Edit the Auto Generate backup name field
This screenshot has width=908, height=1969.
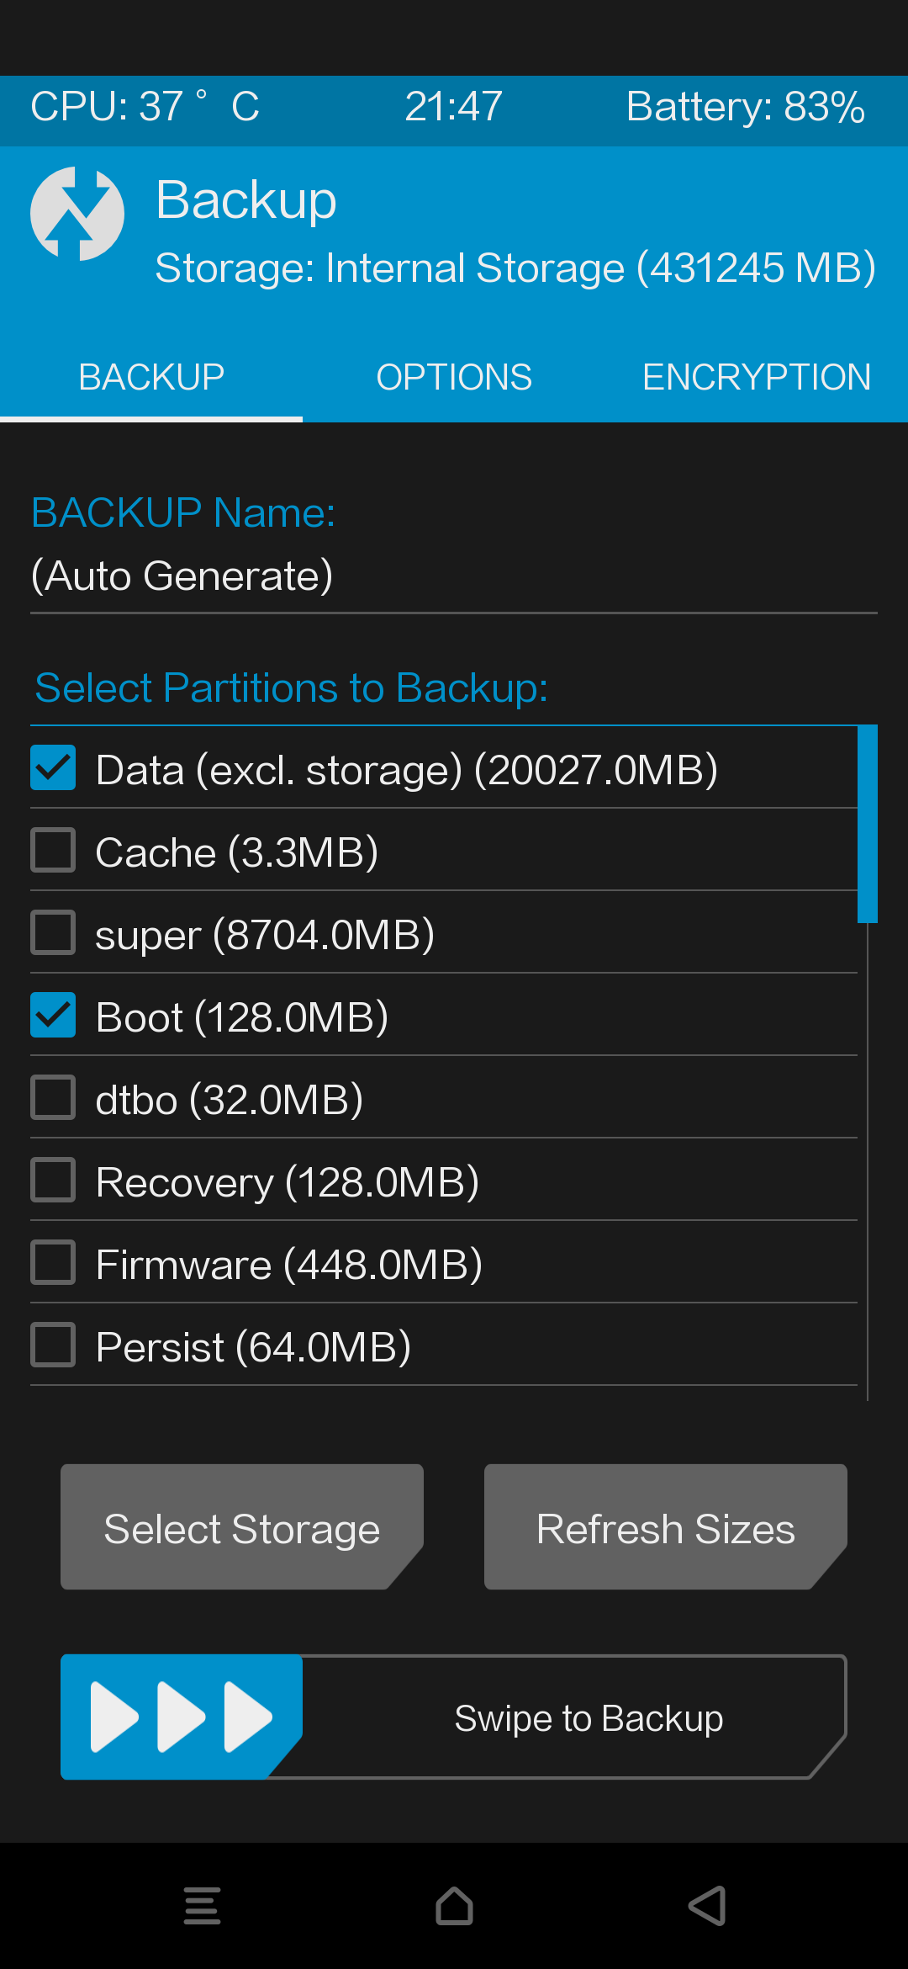pos(454,576)
